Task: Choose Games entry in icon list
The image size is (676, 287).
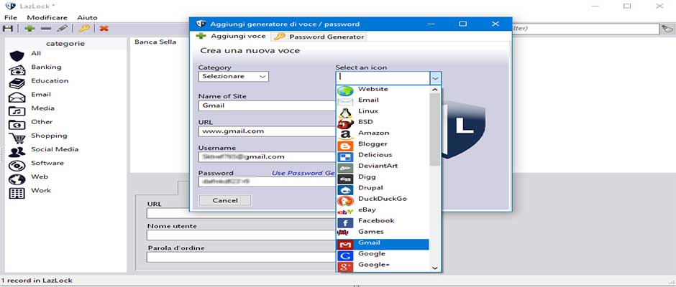Action: 383,232
